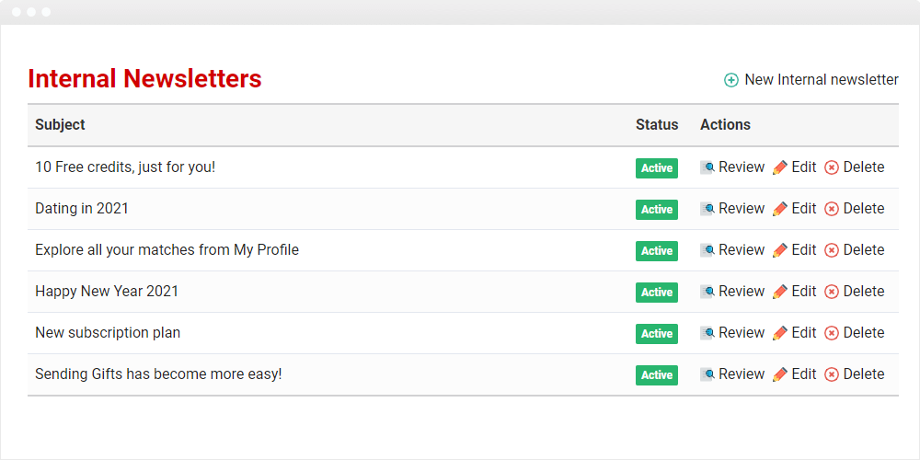This screenshot has width=920, height=460.
Task: Click red delete icon for Explore all your matches
Action: [832, 250]
